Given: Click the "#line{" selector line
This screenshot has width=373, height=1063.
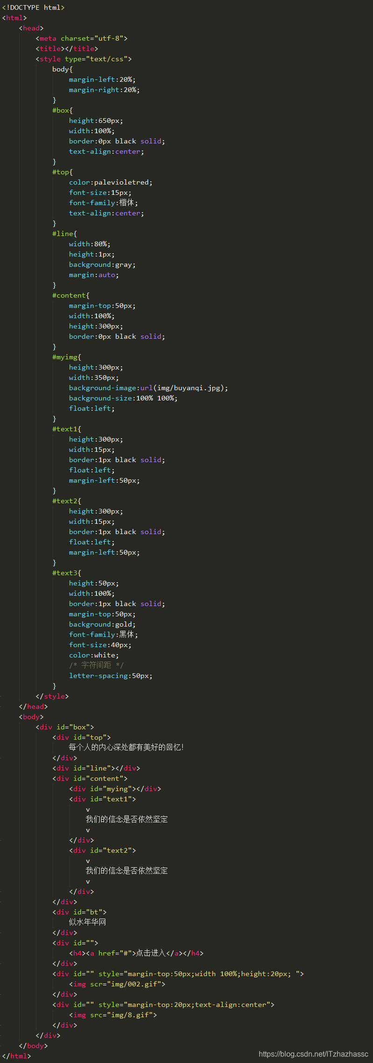Looking at the screenshot, I should [65, 234].
